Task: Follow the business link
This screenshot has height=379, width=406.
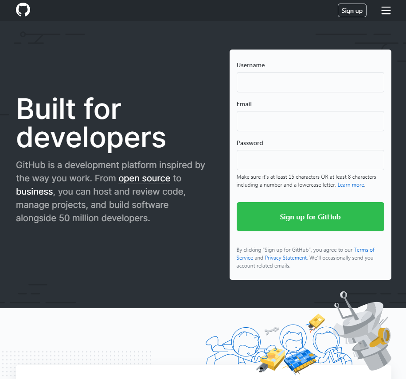Action: [35, 191]
